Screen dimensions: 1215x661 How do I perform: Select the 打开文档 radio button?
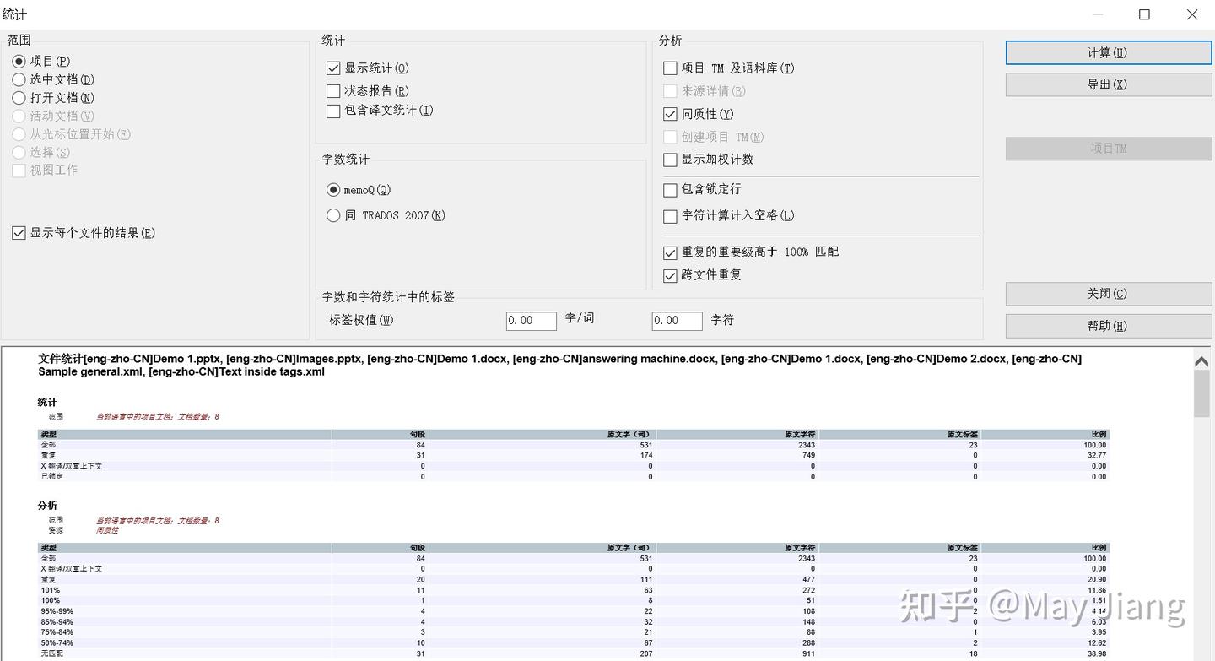(x=19, y=98)
